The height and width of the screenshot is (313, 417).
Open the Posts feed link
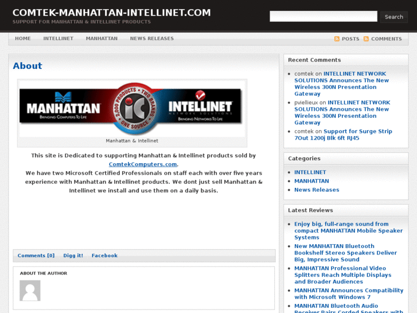click(x=350, y=39)
